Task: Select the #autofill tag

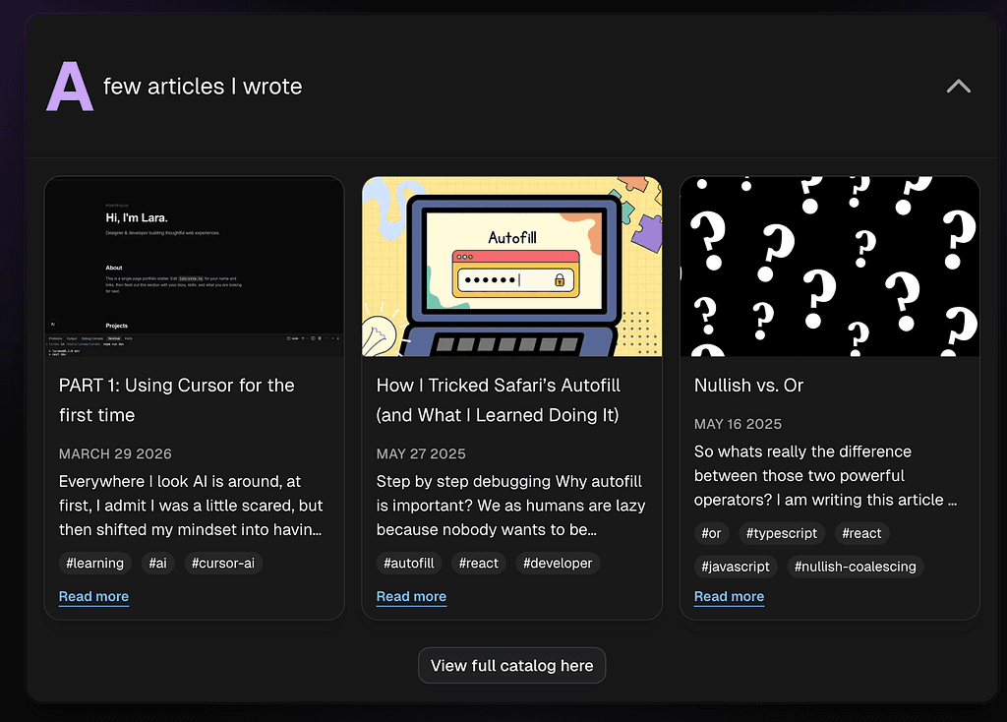Action: pyautogui.click(x=408, y=564)
